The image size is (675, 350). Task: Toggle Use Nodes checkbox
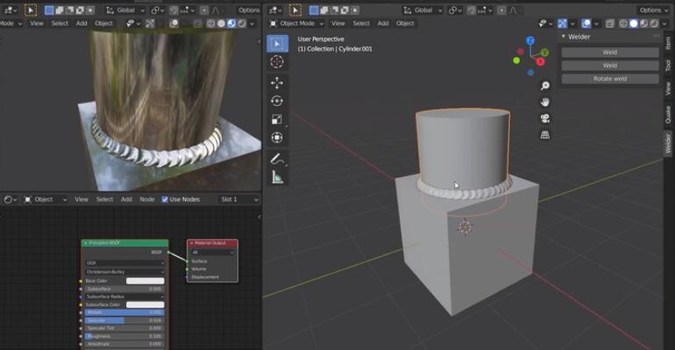[x=165, y=199]
